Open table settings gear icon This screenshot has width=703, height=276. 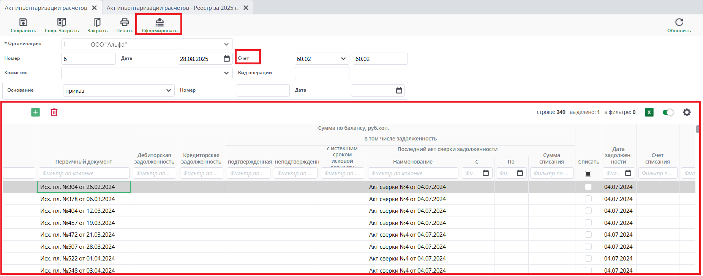pos(687,112)
